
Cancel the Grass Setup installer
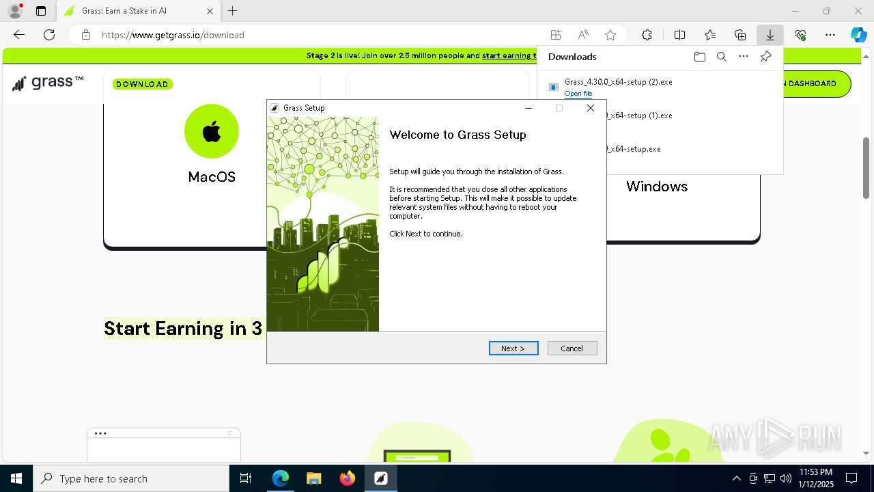click(572, 348)
